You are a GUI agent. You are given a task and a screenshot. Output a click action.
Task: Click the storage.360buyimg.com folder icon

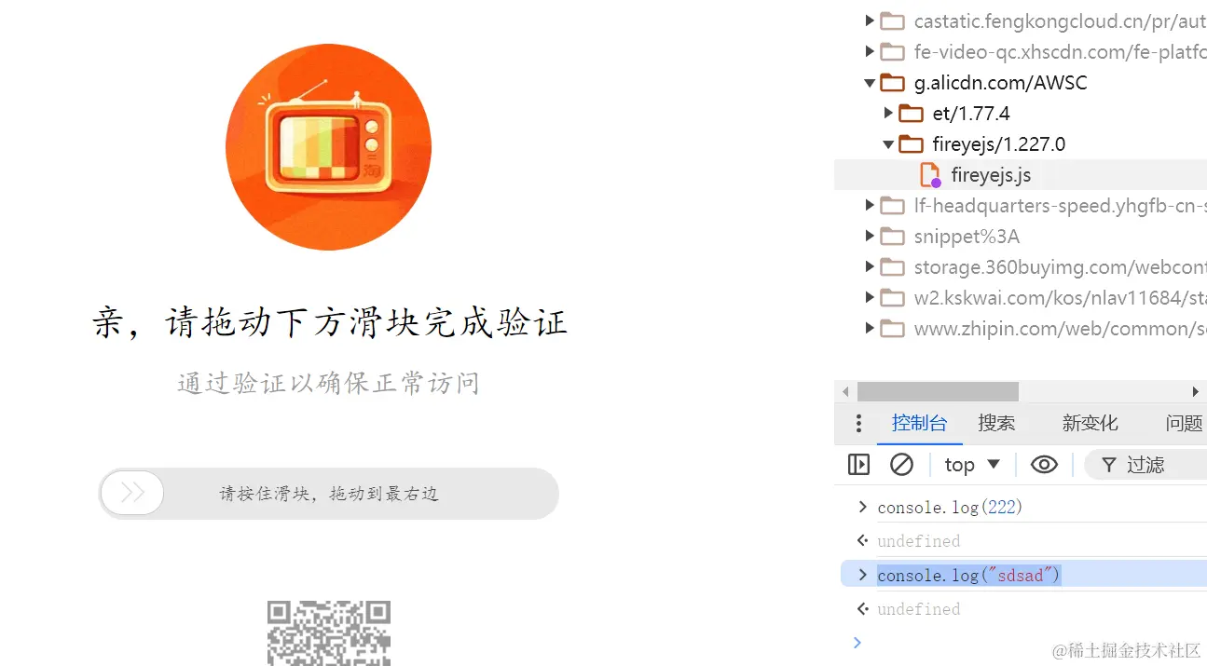[x=893, y=266]
